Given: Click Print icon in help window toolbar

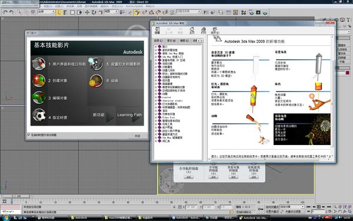Looking at the screenshot, I should point(204,31).
